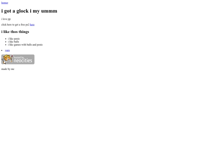
Task: Click the 'i like balls' list item
Action: tap(13, 42)
